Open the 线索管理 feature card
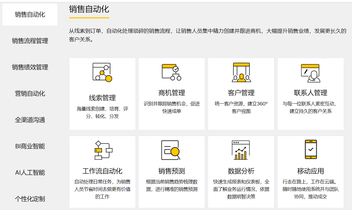 pyautogui.click(x=102, y=94)
